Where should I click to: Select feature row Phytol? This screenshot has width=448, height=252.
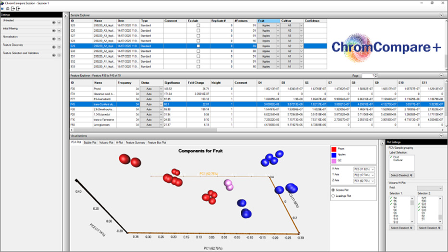coord(257,89)
